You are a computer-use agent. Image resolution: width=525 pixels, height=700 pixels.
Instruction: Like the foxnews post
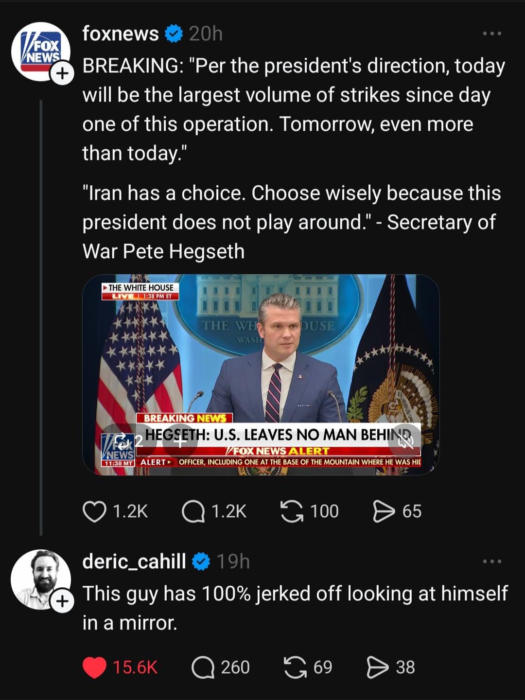click(94, 511)
